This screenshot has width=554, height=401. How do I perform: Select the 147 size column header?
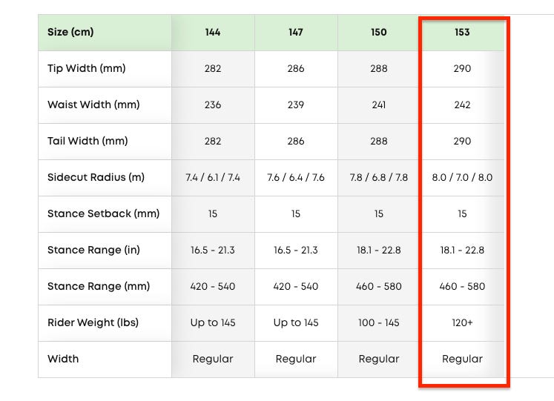click(296, 33)
